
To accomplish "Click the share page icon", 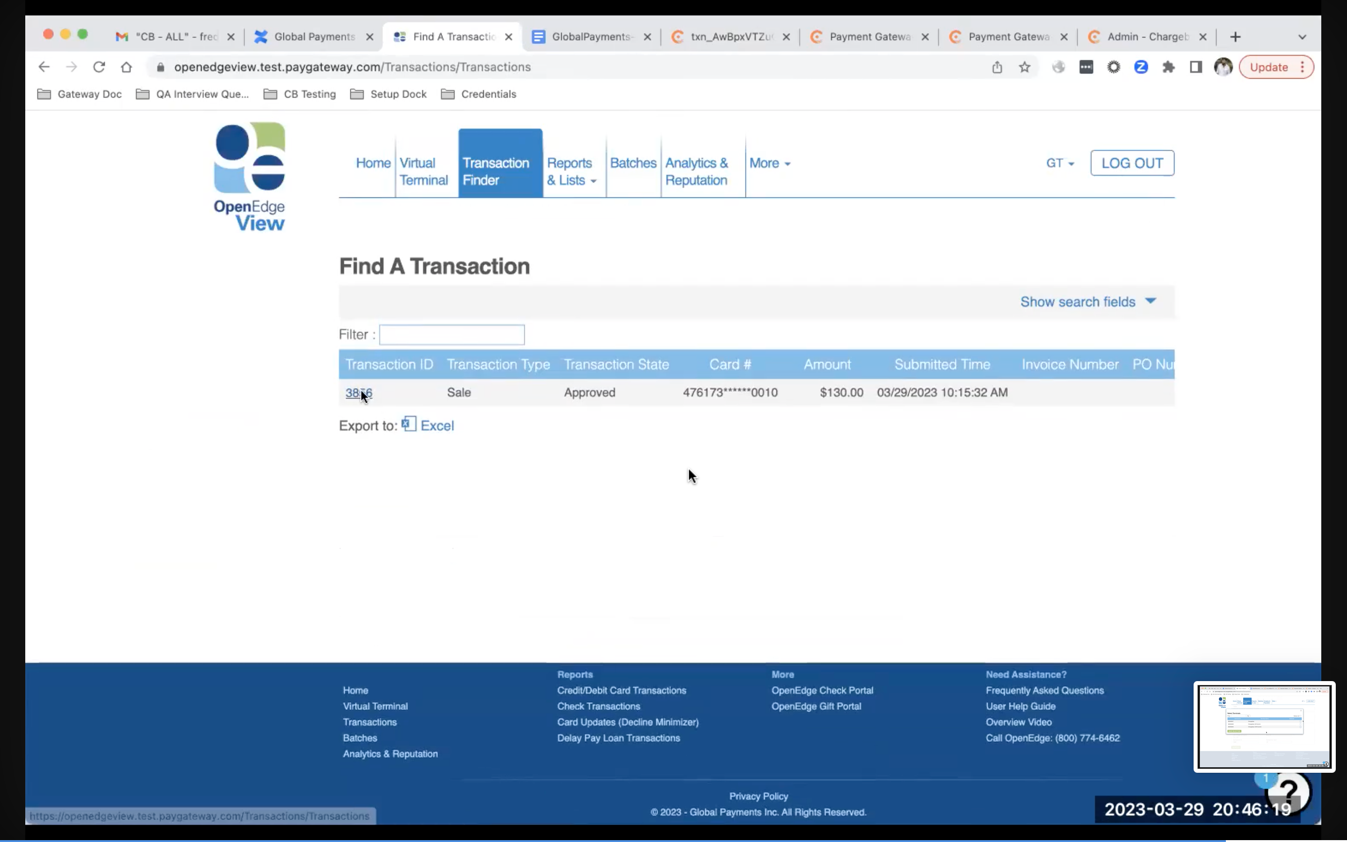I will pos(997,67).
